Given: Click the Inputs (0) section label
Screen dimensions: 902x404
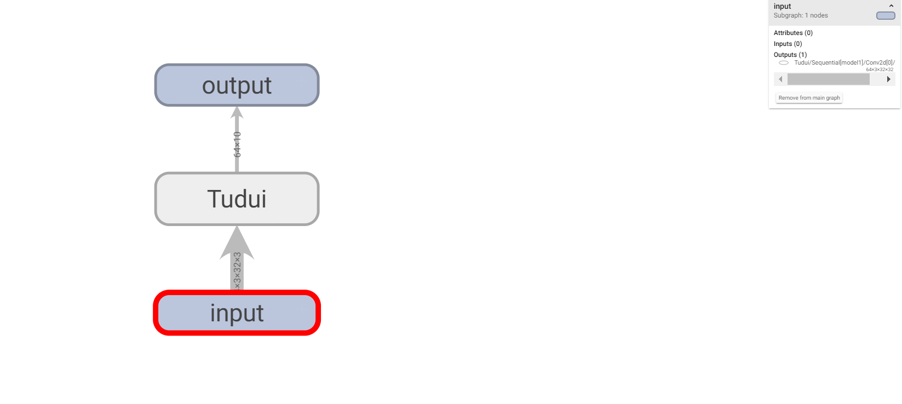Looking at the screenshot, I should tap(788, 44).
